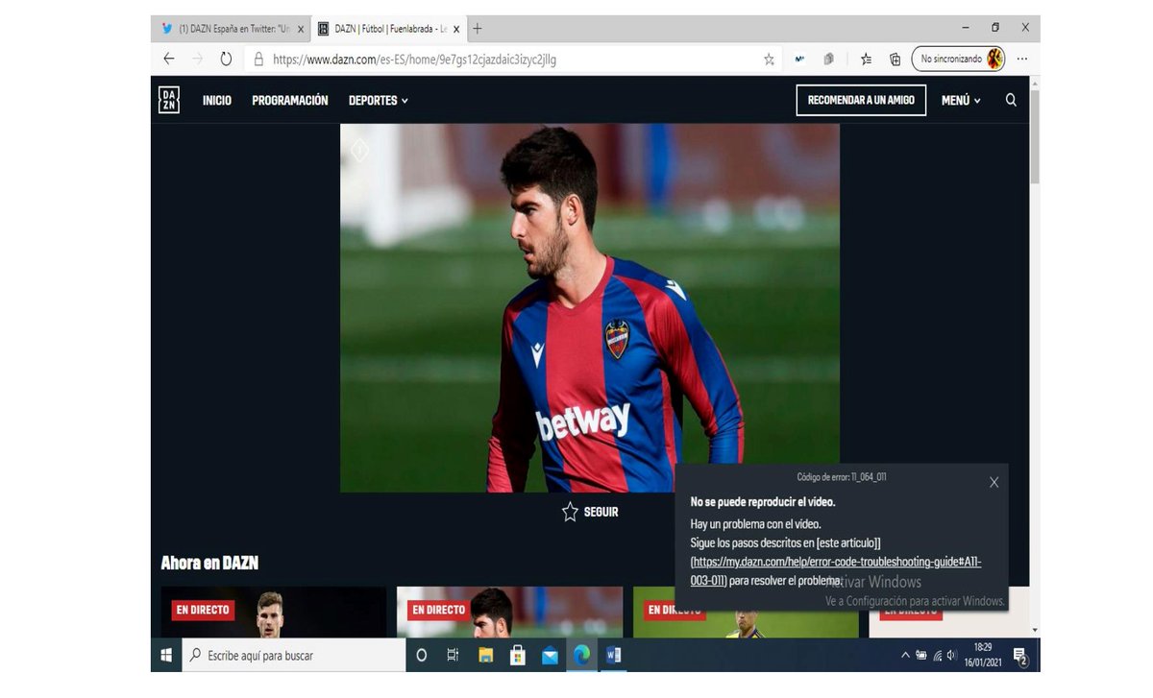
Task: Close the DAZN browser tab
Action: click(x=456, y=30)
